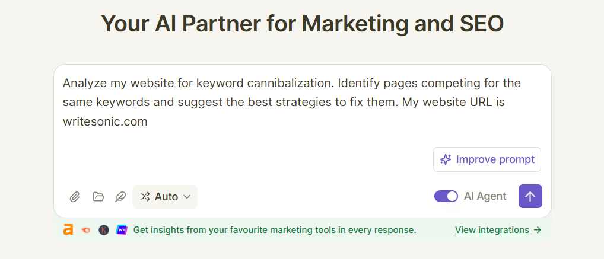Click the shuffle icon beside Auto
The width and height of the screenshot is (604, 259).
click(x=145, y=197)
